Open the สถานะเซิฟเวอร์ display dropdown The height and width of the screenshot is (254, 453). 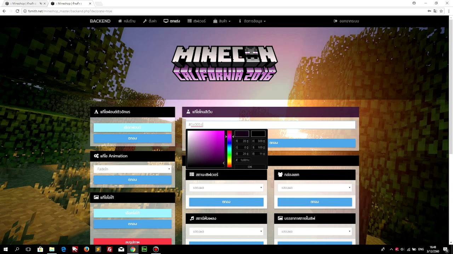coord(226,188)
